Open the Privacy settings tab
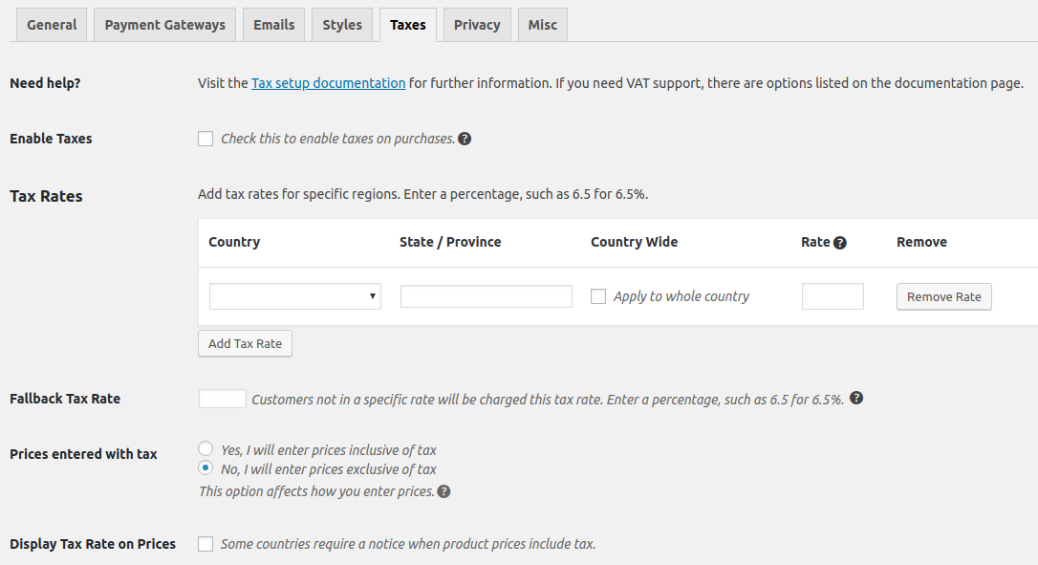 [476, 24]
